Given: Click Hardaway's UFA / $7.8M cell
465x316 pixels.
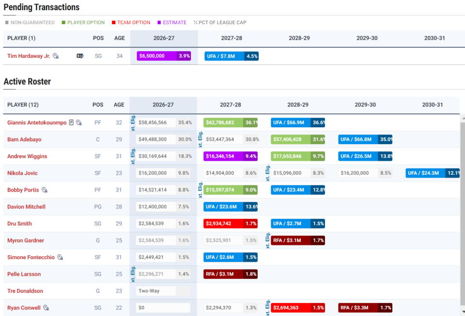Looking at the screenshot, I should (232, 56).
